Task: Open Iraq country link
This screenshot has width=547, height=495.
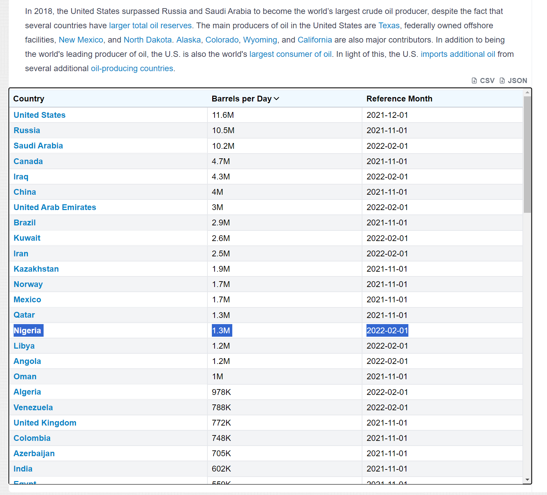Action: pos(21,177)
